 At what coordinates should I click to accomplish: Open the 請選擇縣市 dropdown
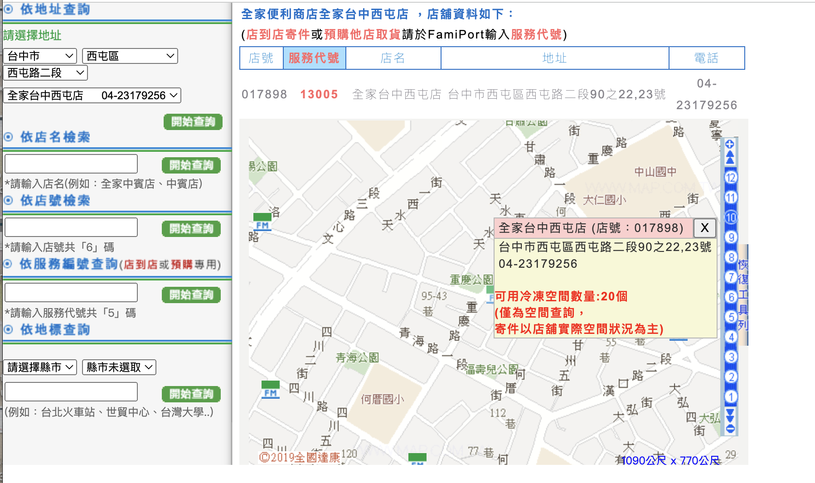pos(40,367)
